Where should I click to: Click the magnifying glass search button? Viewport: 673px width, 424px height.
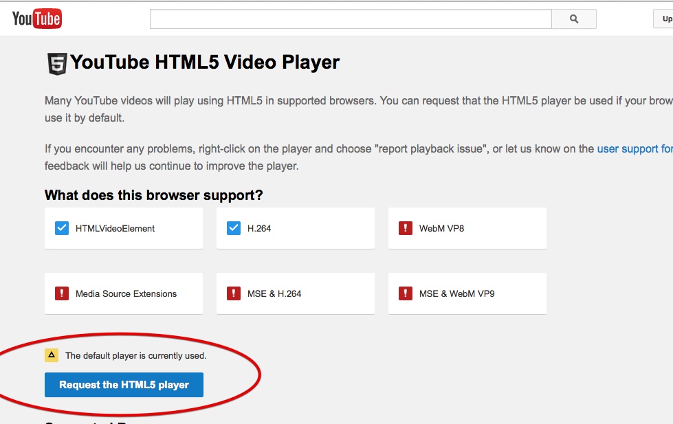click(x=574, y=19)
